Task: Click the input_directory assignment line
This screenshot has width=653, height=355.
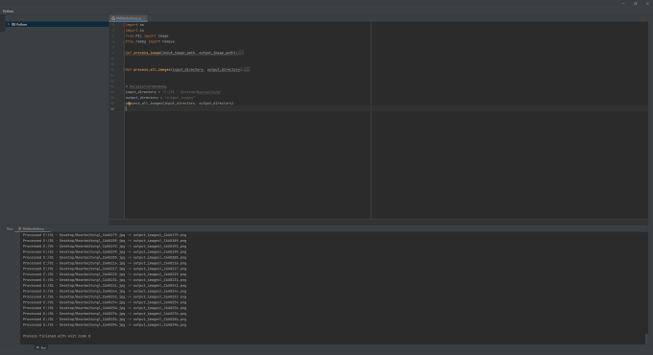Action: pos(173,92)
